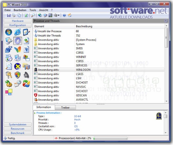
Task: Click the information panel scroll down arrow
Action: tap(165, 133)
